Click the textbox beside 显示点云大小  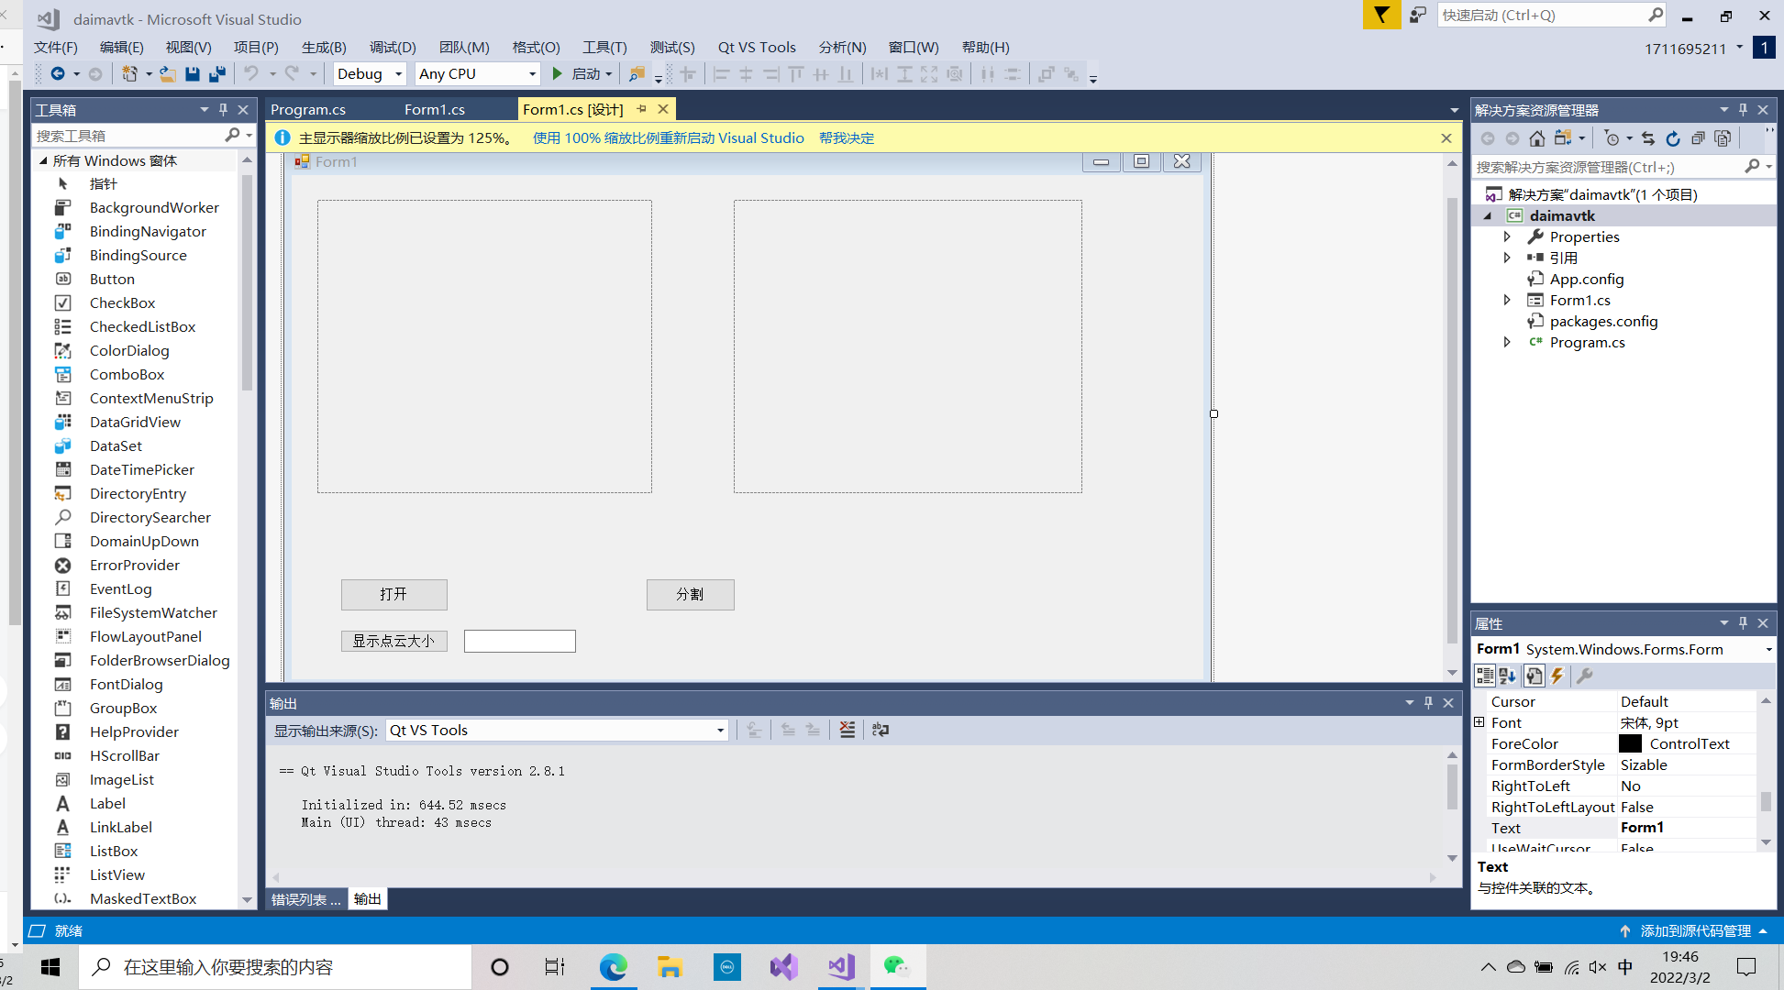519,641
